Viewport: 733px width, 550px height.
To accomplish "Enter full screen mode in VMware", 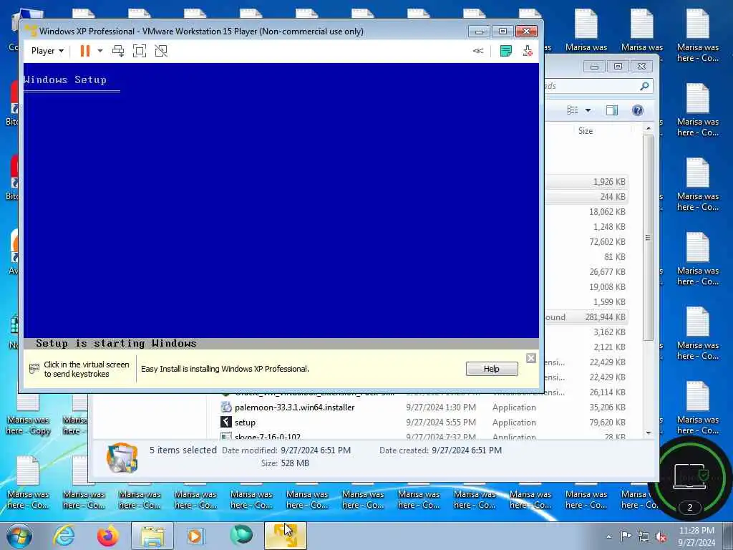I will (x=140, y=51).
